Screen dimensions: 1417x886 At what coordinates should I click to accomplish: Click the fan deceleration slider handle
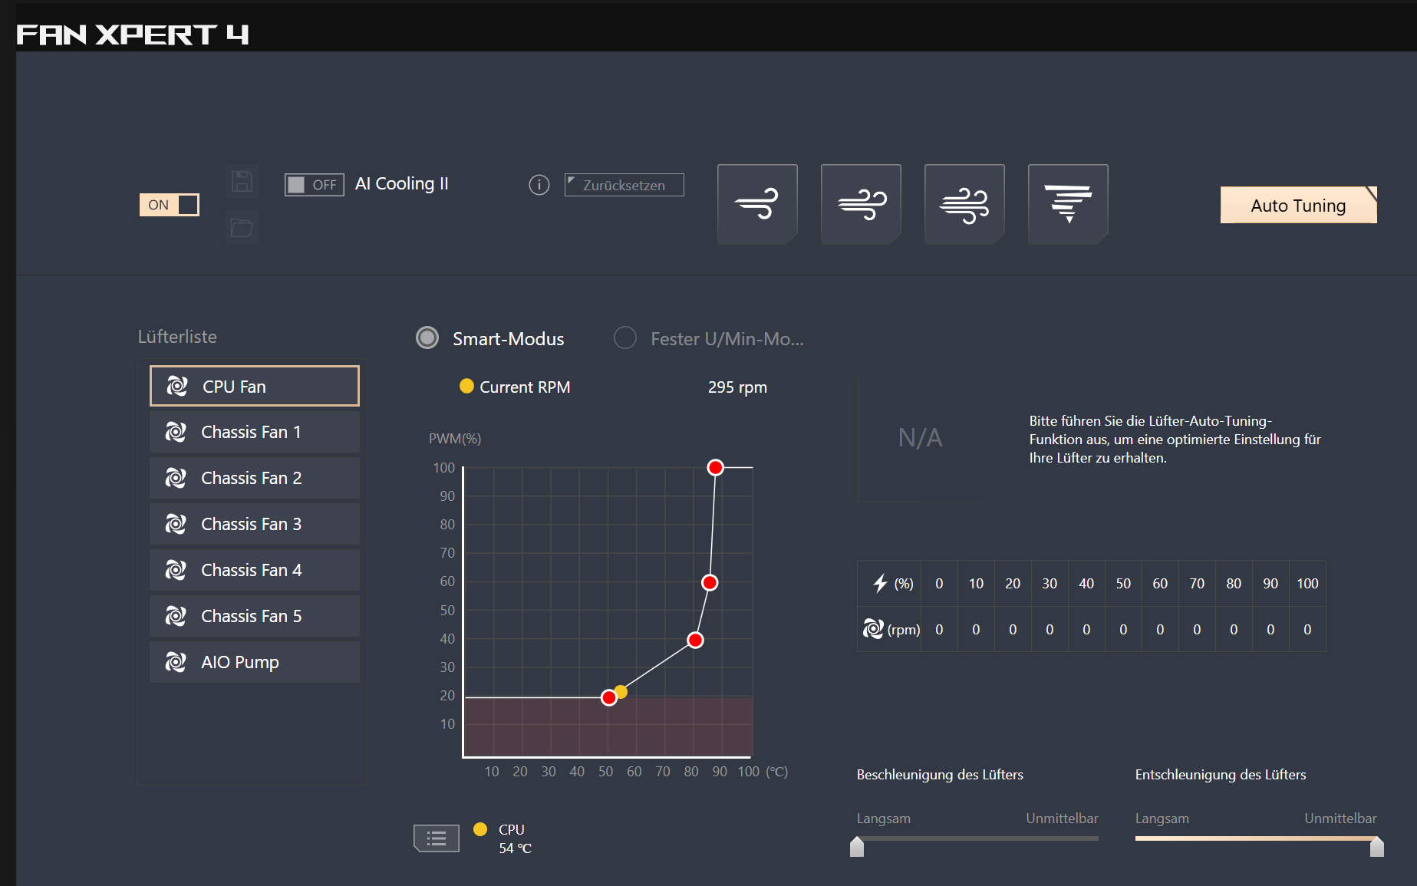(x=1377, y=846)
